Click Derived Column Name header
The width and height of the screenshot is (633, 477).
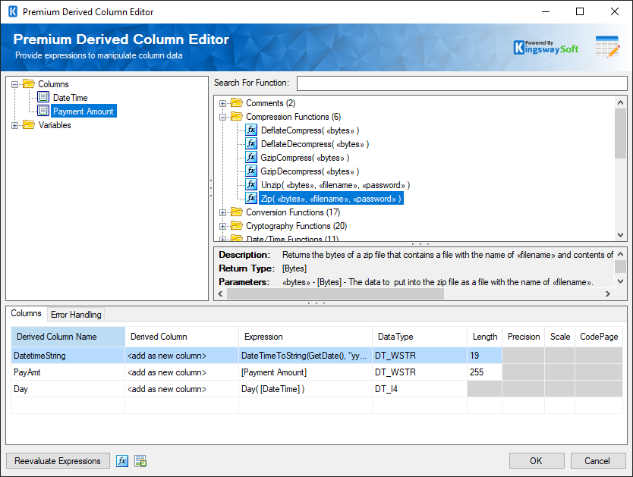(x=68, y=337)
